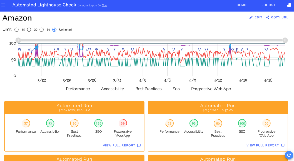Select the Unlimited limit radio button
The width and height of the screenshot is (294, 161).
click(x=54, y=30)
